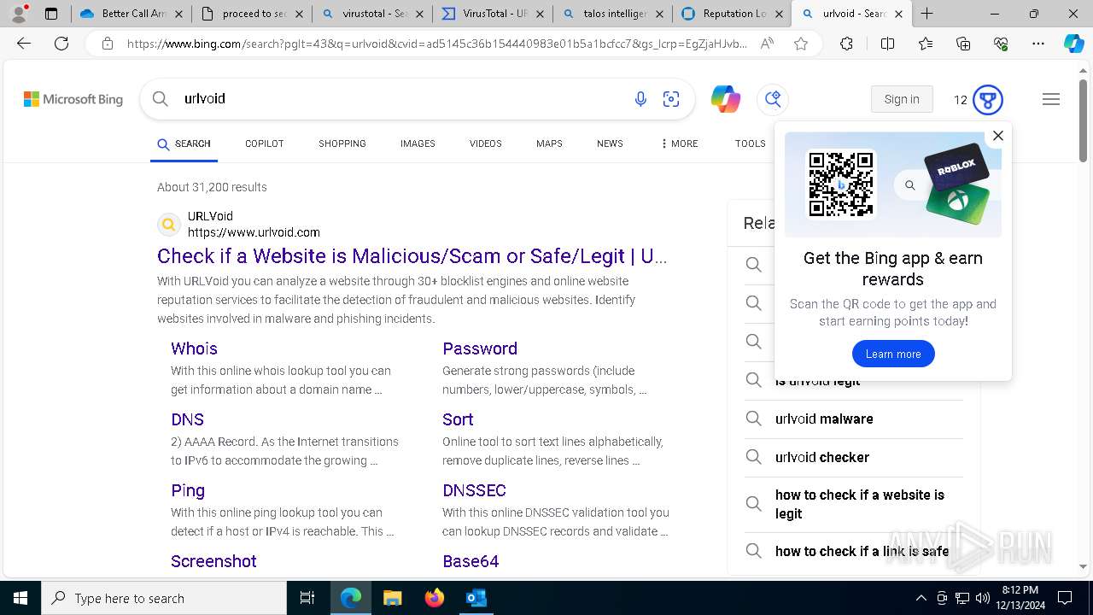Screen dimensions: 1093x615
Task: Open Bing Copilot colorful icon
Action: (x=726, y=99)
